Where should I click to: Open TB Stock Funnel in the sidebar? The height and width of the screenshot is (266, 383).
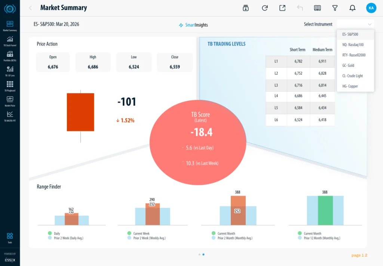click(10, 40)
